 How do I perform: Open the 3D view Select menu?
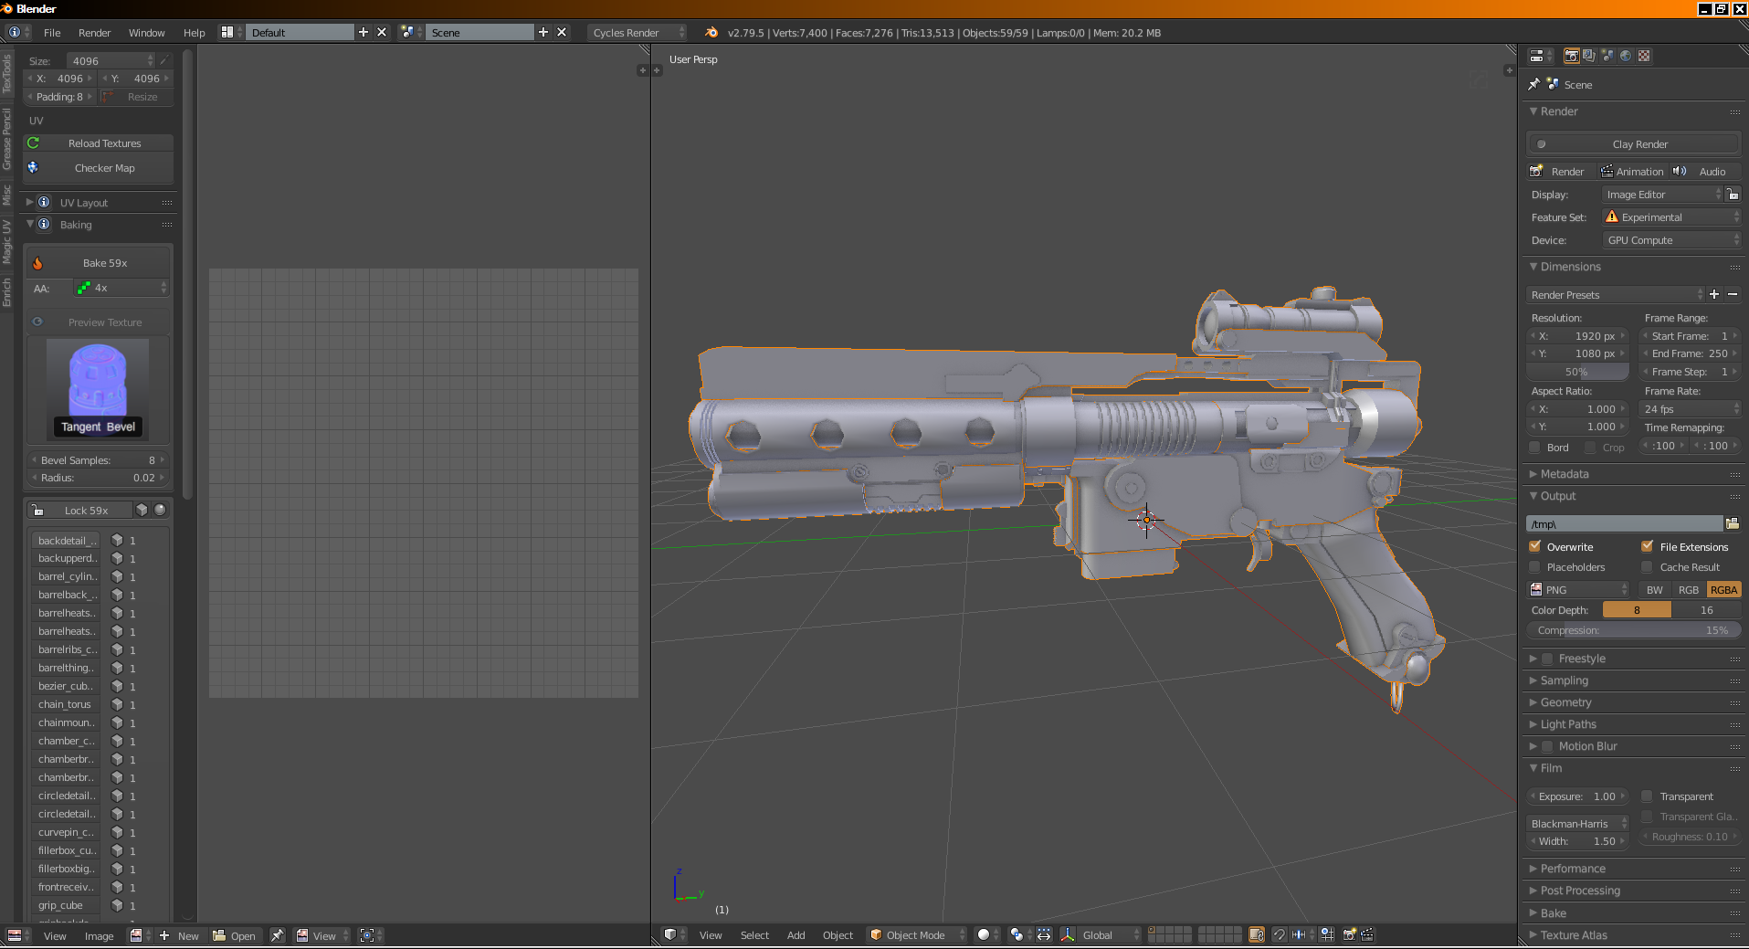tap(754, 934)
